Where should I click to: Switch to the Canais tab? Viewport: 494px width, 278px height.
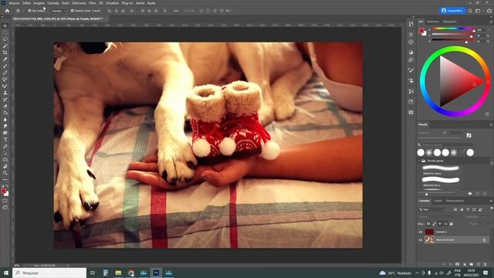(x=438, y=201)
